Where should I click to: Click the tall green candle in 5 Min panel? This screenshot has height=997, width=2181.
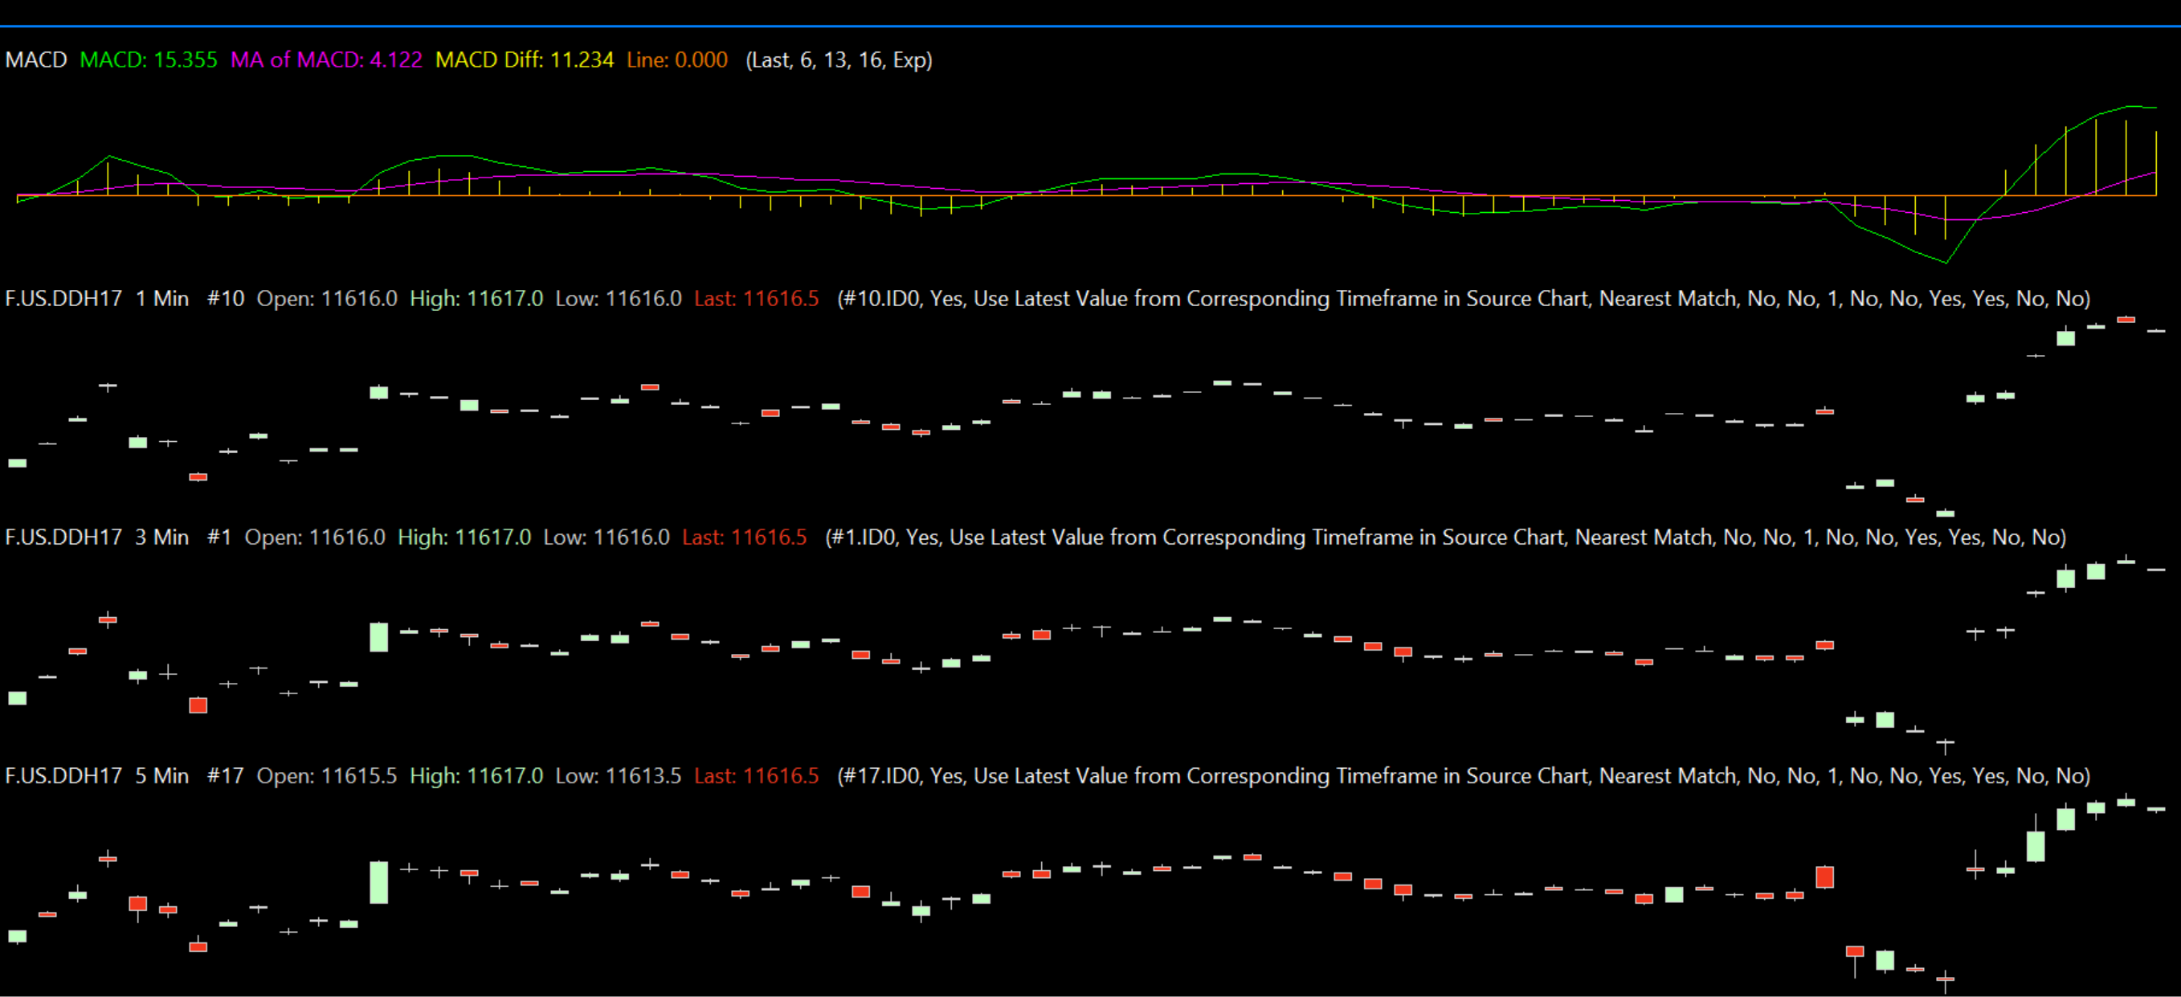point(378,882)
